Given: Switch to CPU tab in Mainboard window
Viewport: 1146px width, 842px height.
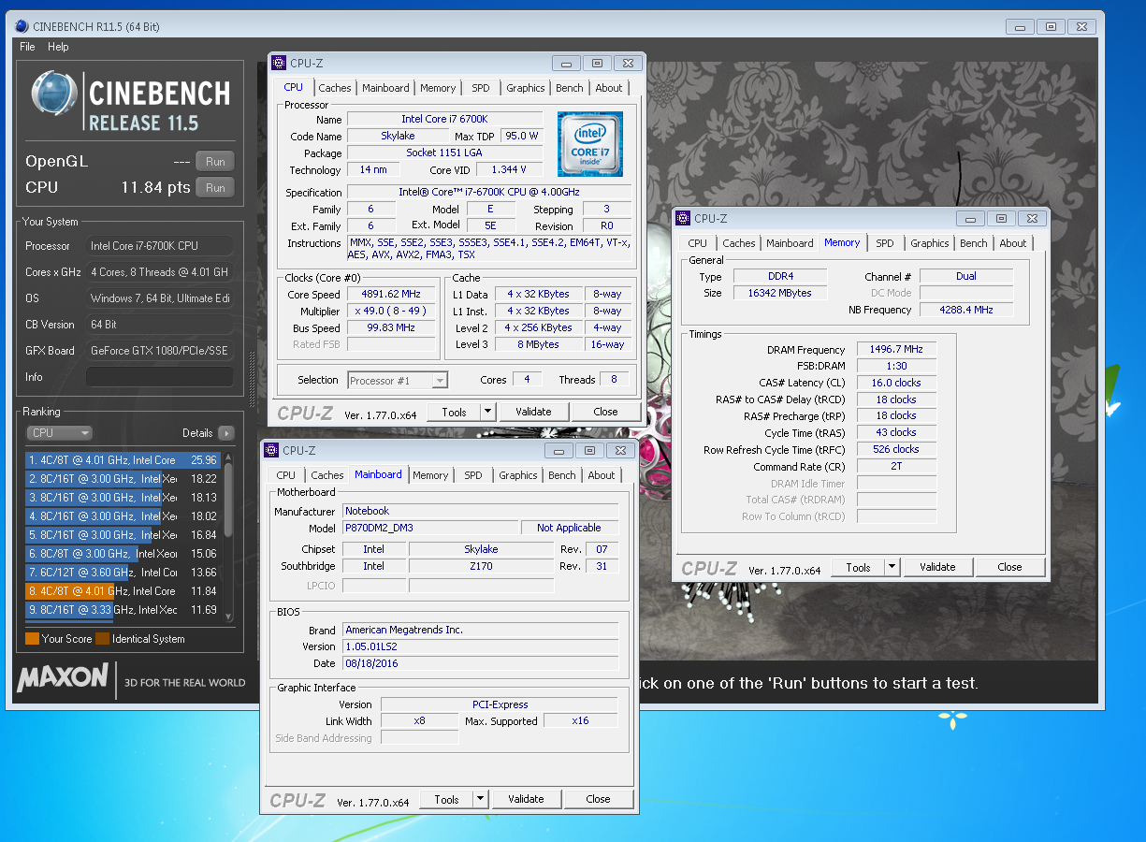Looking at the screenshot, I should pyautogui.click(x=286, y=475).
